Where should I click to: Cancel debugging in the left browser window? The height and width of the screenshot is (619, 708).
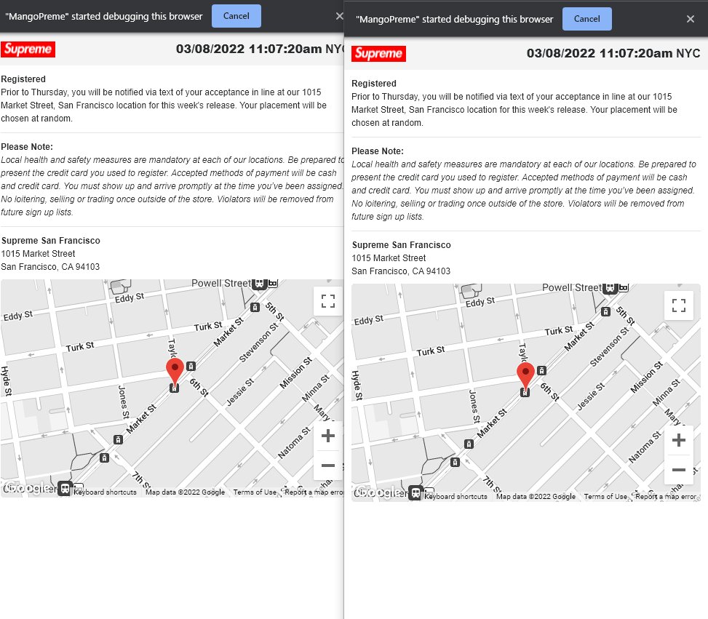click(236, 16)
